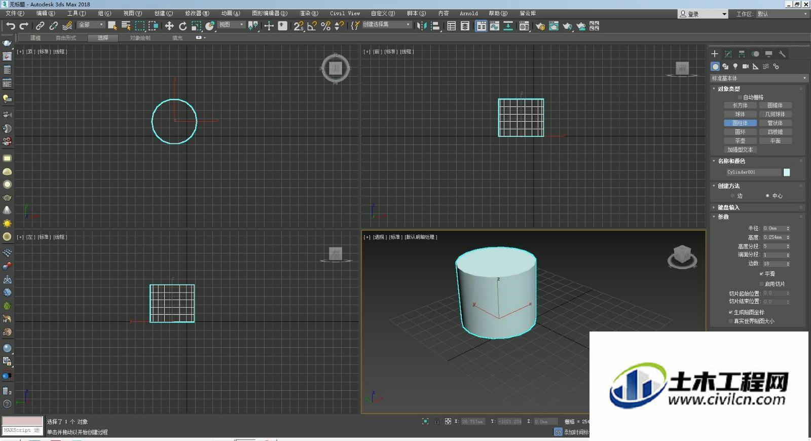811x441 pixels.
Task: Collapse the 参数 rollout
Action: tap(723, 217)
